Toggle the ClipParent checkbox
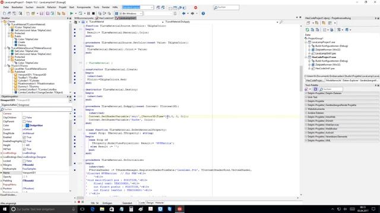 click(x=24, y=121)
